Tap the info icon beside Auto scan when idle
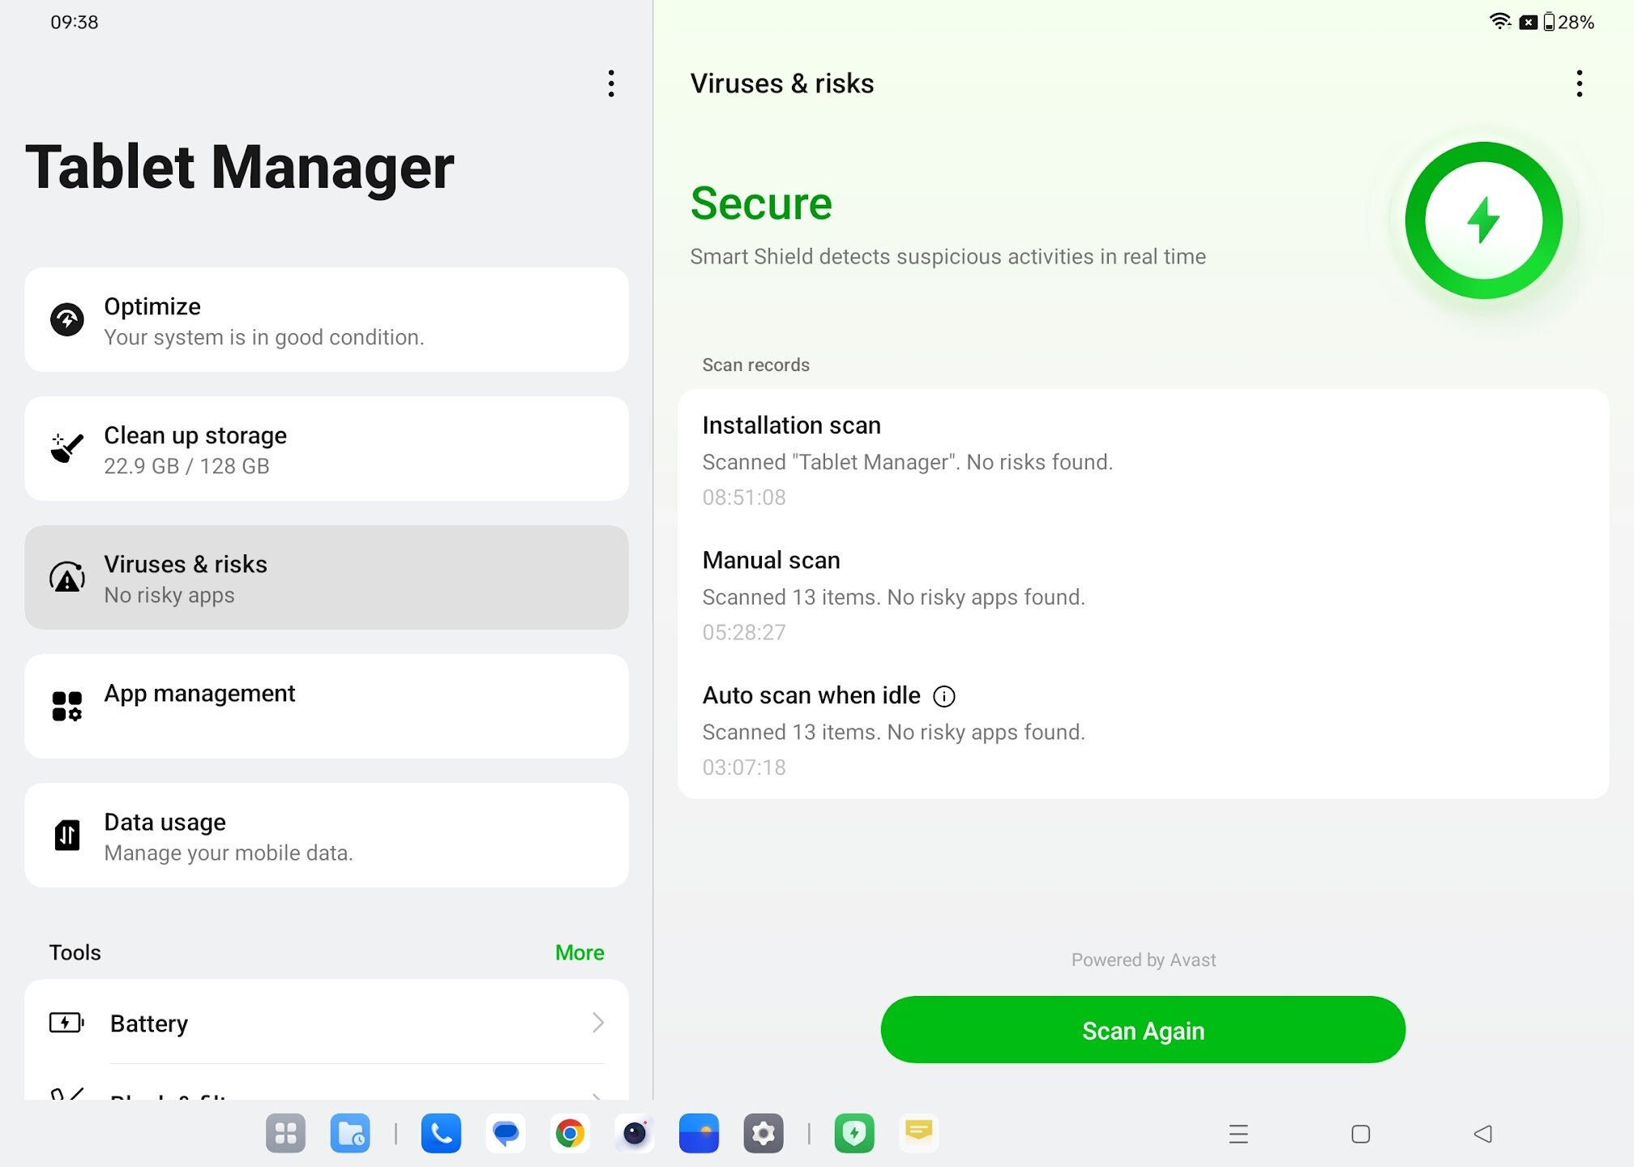1634x1167 pixels. pos(944,696)
